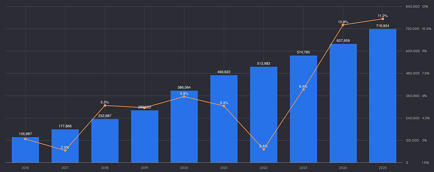Image resolution: width=434 pixels, height=172 pixels.
Task: Select the 2018 bar labeled 232,887
Action: pos(105,141)
